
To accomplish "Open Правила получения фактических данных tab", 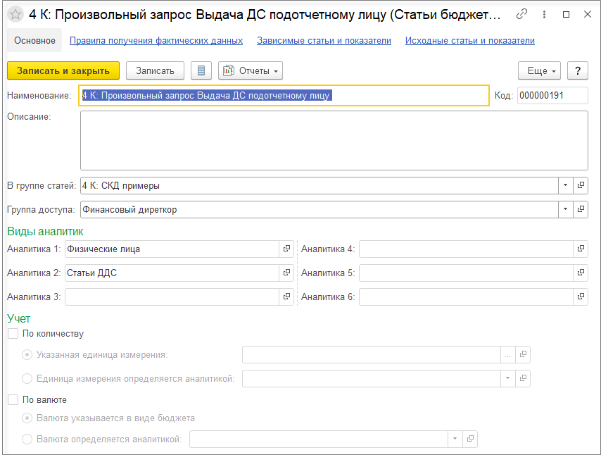I will pos(156,41).
